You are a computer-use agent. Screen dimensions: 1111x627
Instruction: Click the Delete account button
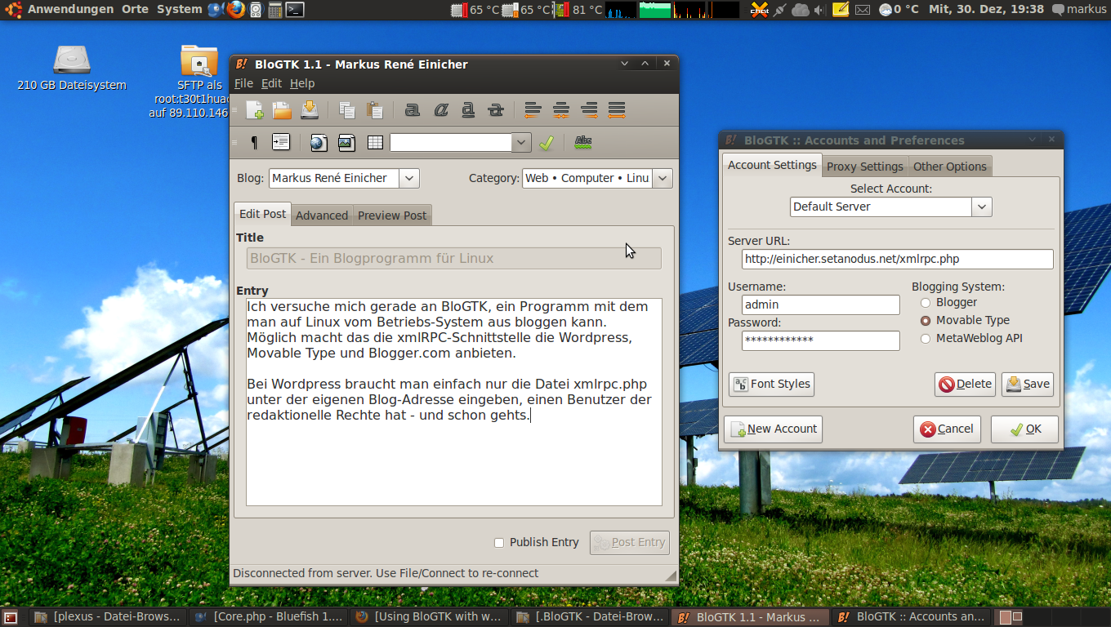[x=965, y=385]
